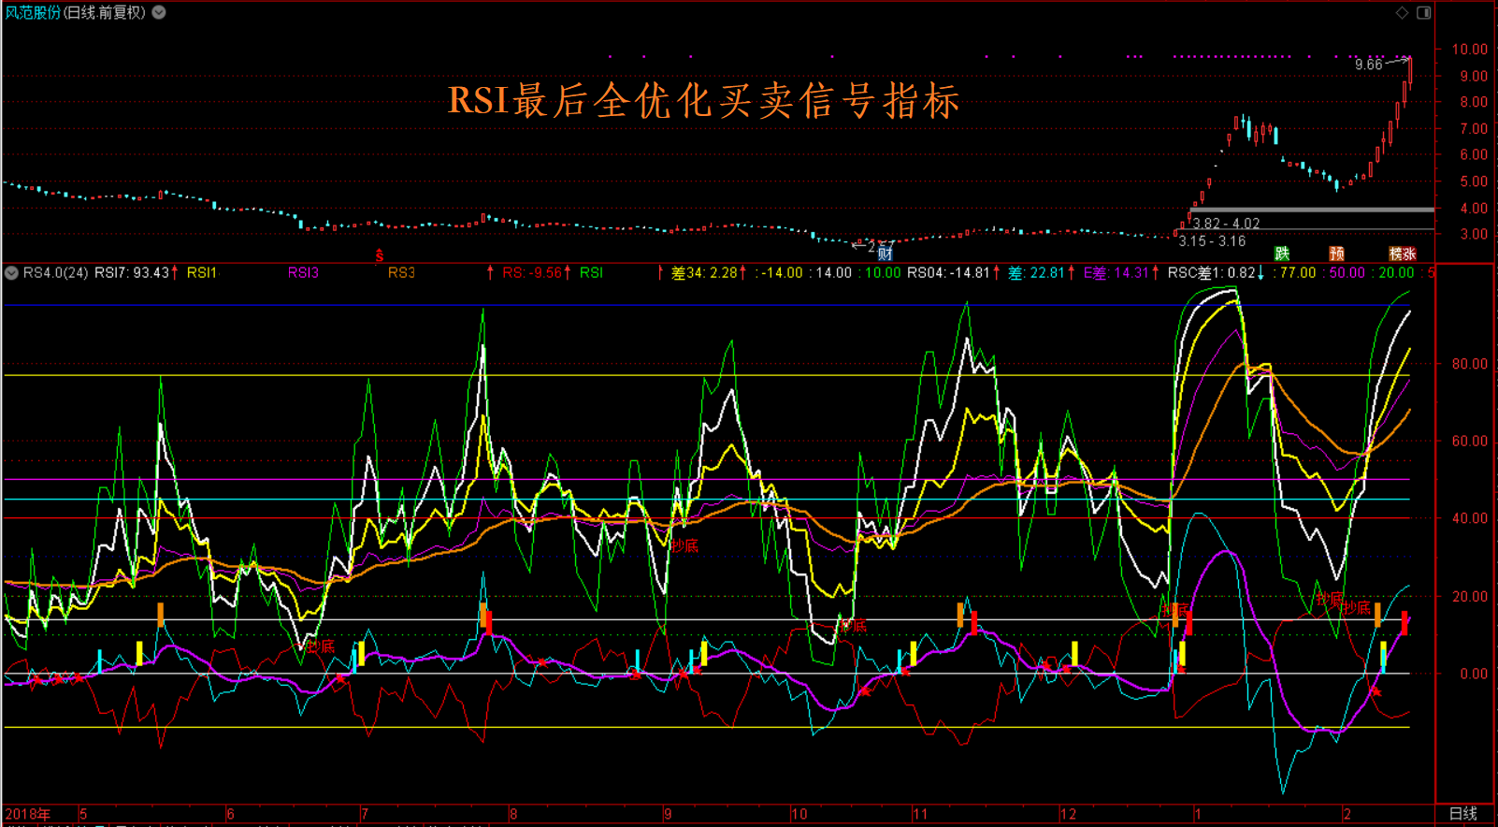Click the green 跌 marker icon
The width and height of the screenshot is (1498, 827).
tap(1282, 254)
